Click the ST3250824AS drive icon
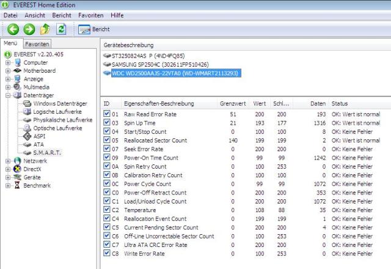 (107, 56)
